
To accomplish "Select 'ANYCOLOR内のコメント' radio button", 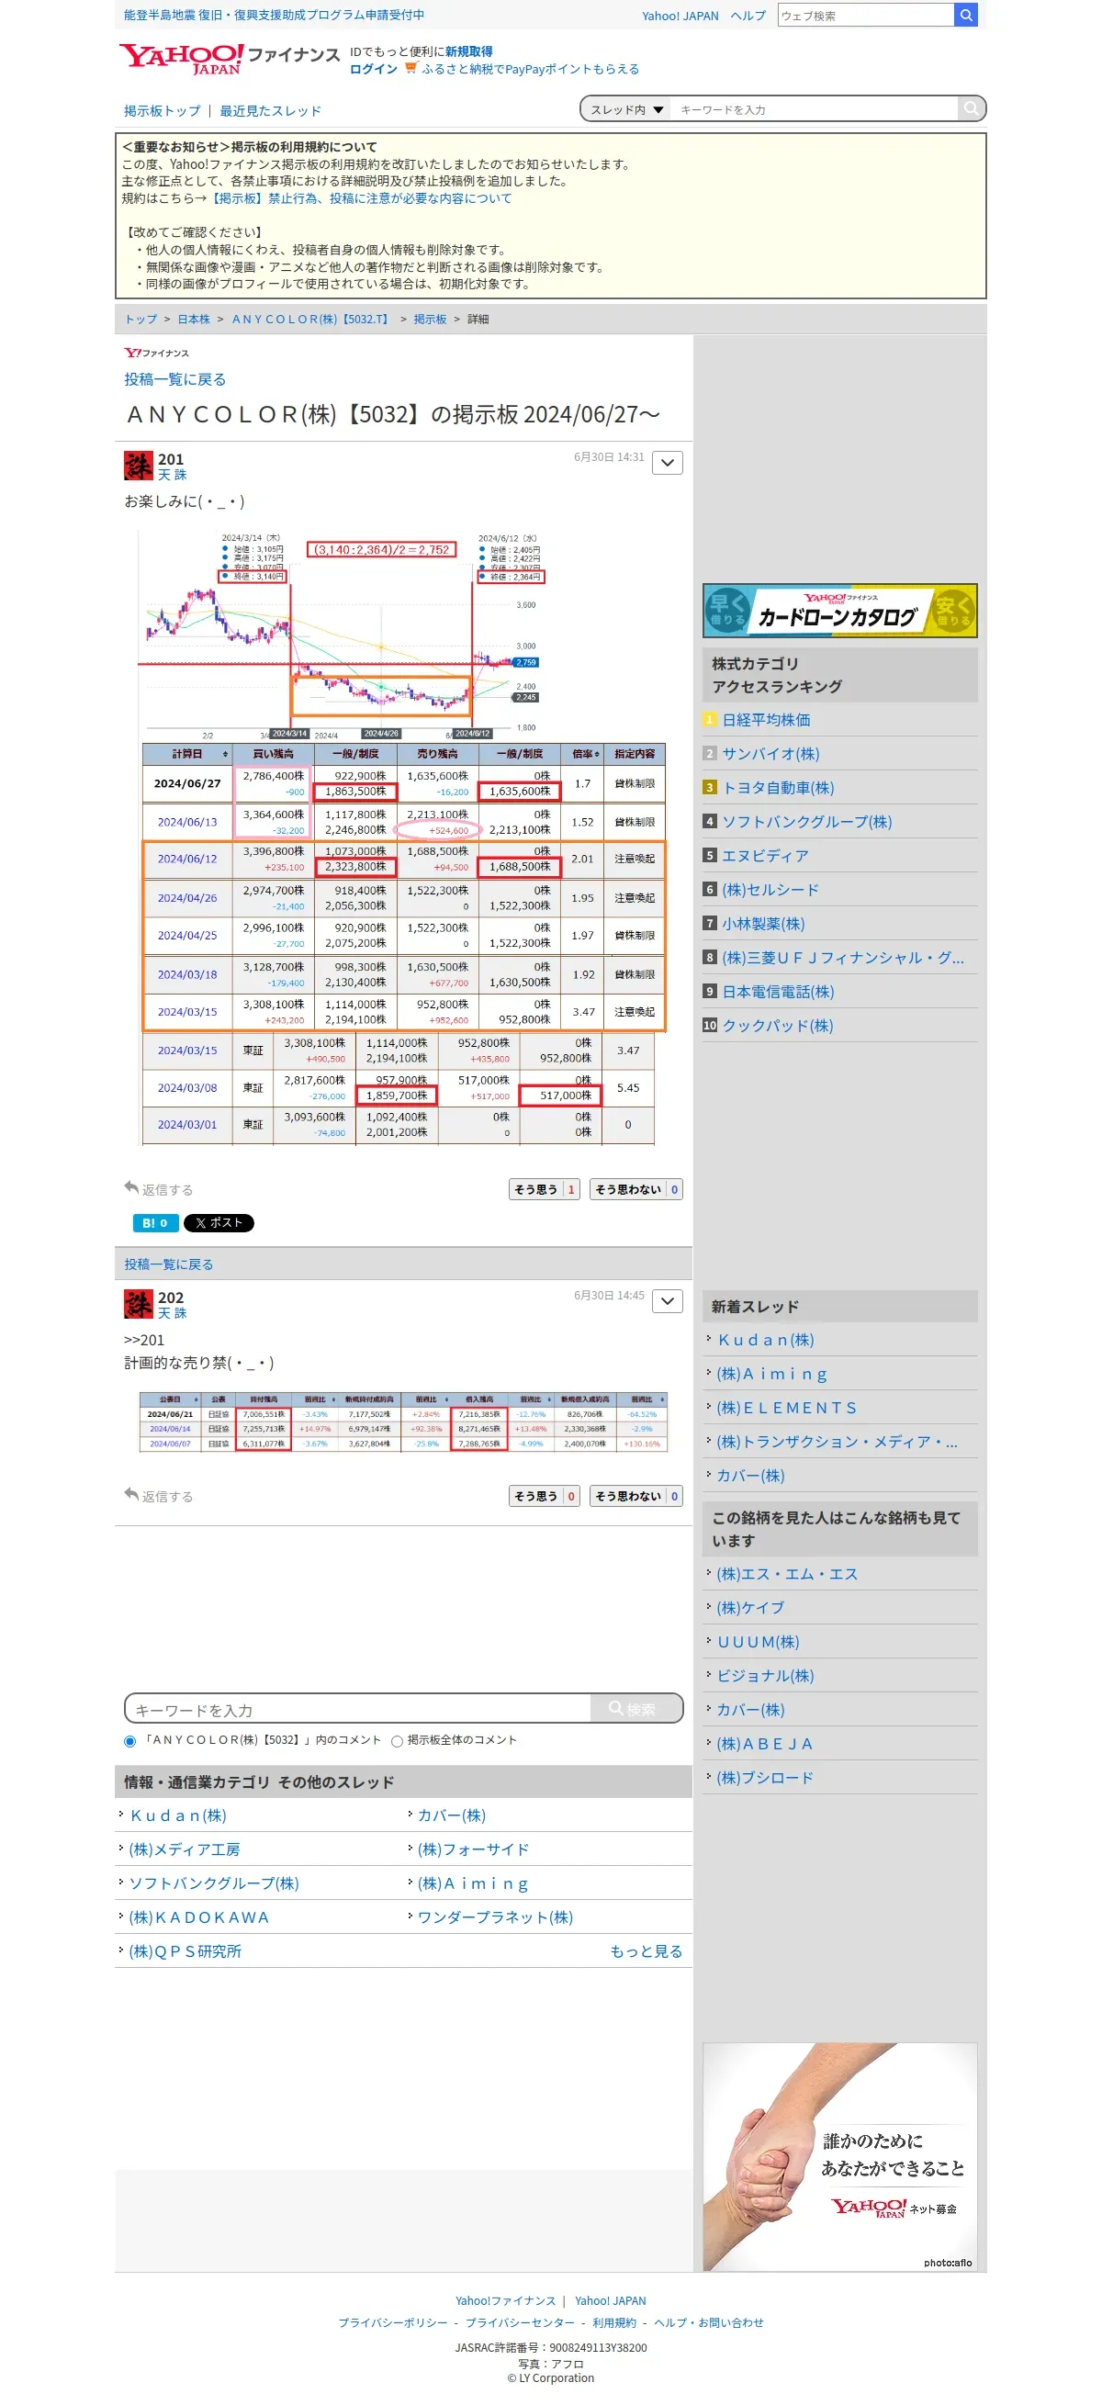I will (129, 1741).
